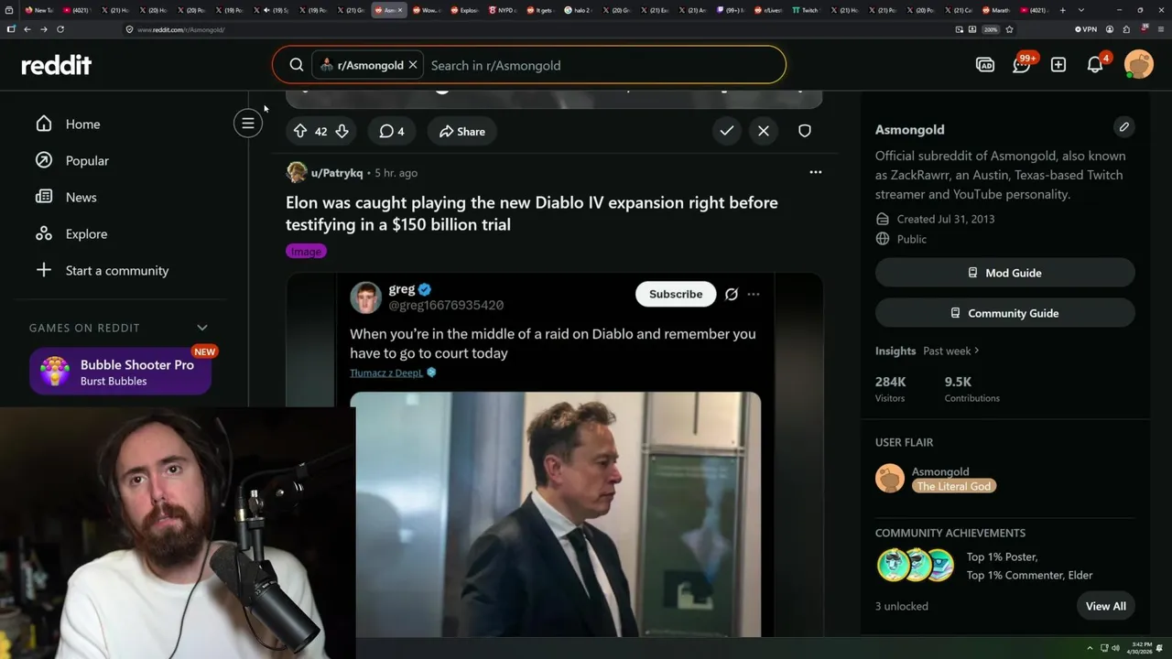The image size is (1172, 659).
Task: Reload the page
Action: pos(60,29)
